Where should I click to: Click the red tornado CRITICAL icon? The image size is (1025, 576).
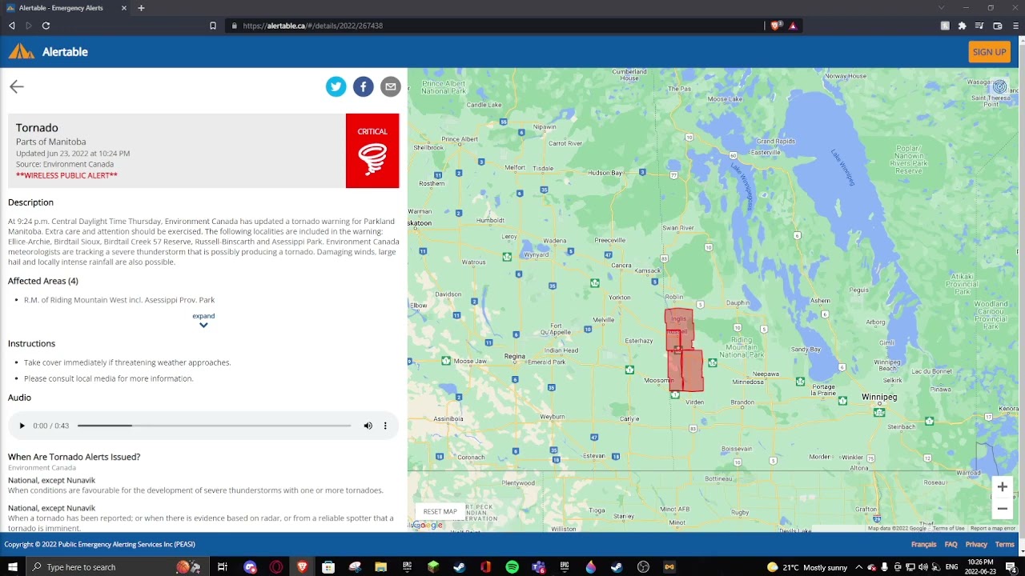click(x=372, y=150)
